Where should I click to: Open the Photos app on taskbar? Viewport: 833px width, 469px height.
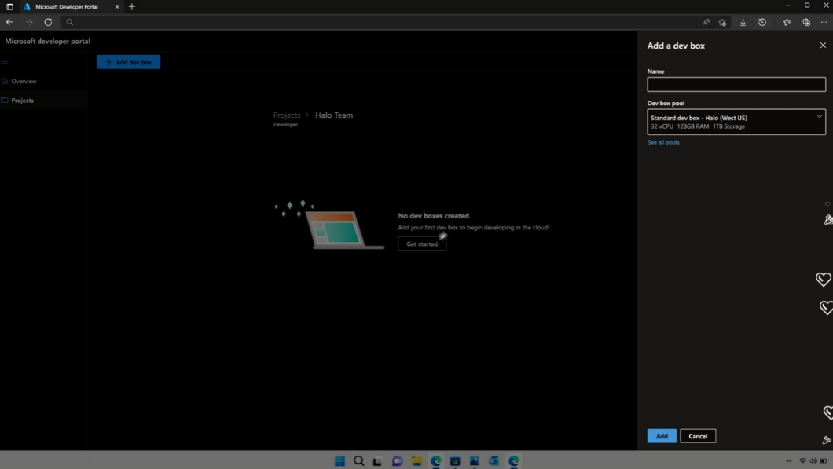[x=475, y=461]
